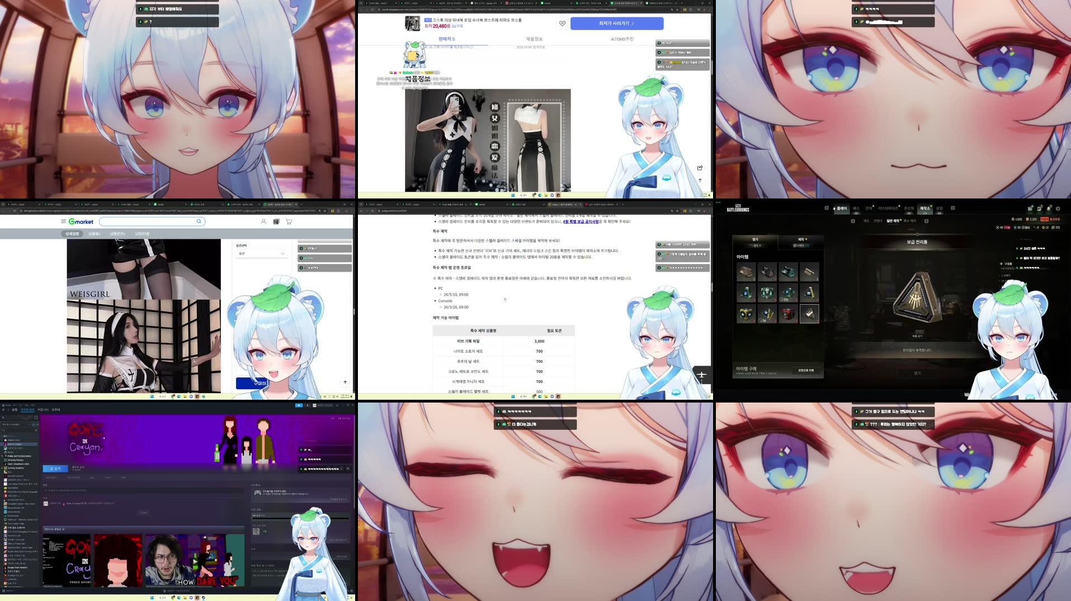
Task: Collapse the PUBG: BATTLEGROUNDS group in Steam sidebar
Action: [3, 456]
